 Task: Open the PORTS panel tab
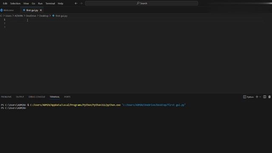67,97
